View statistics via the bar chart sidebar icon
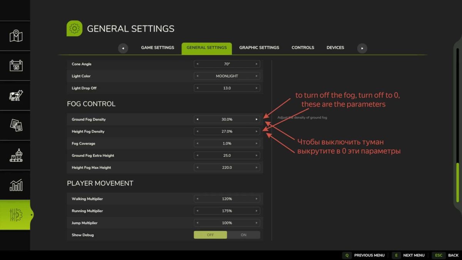The width and height of the screenshot is (462, 260). (15, 185)
